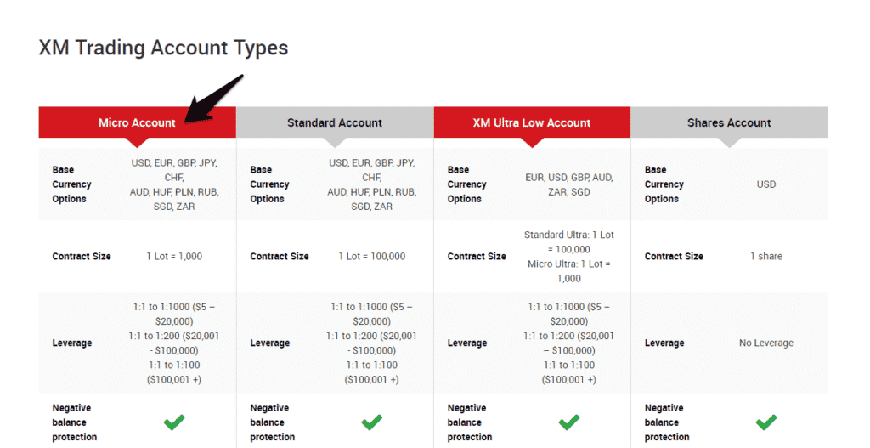Click XM Ultra Low Account leverage tiers text
The width and height of the screenshot is (870, 448).
tap(568, 343)
